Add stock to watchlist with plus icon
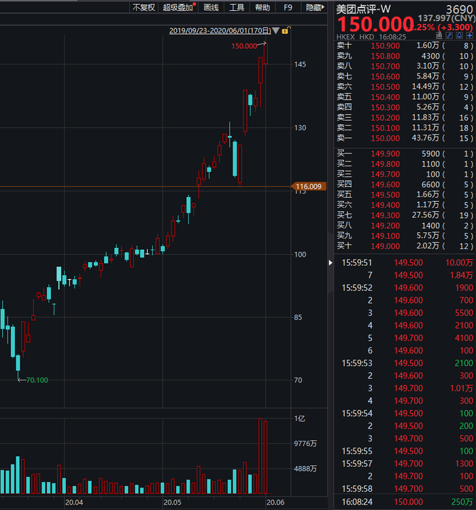The height and width of the screenshot is (510, 476). coord(469,36)
